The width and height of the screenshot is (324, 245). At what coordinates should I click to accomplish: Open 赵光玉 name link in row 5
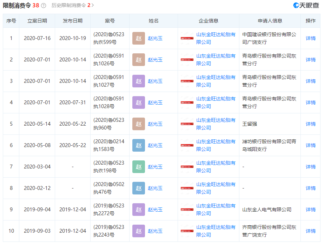[155, 124]
